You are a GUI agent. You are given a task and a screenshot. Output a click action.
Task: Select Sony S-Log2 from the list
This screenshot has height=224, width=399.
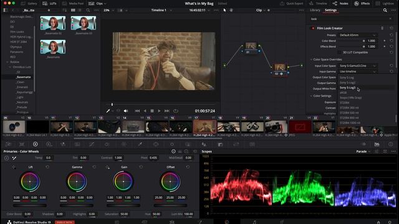[x=347, y=83]
